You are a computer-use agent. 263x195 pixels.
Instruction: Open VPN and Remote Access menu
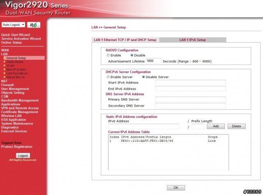coord(20,108)
